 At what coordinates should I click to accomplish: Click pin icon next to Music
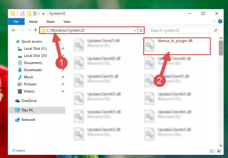63,77
